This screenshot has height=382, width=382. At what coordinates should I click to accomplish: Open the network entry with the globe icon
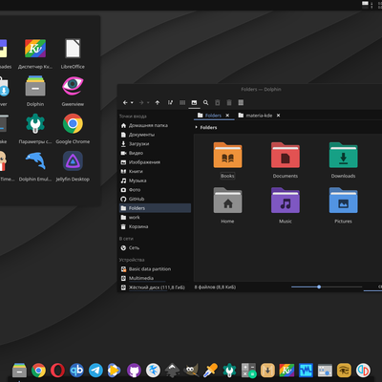point(155,247)
